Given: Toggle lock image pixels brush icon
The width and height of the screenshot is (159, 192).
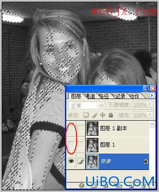Looking at the screenshot, I should [x=94, y=115].
